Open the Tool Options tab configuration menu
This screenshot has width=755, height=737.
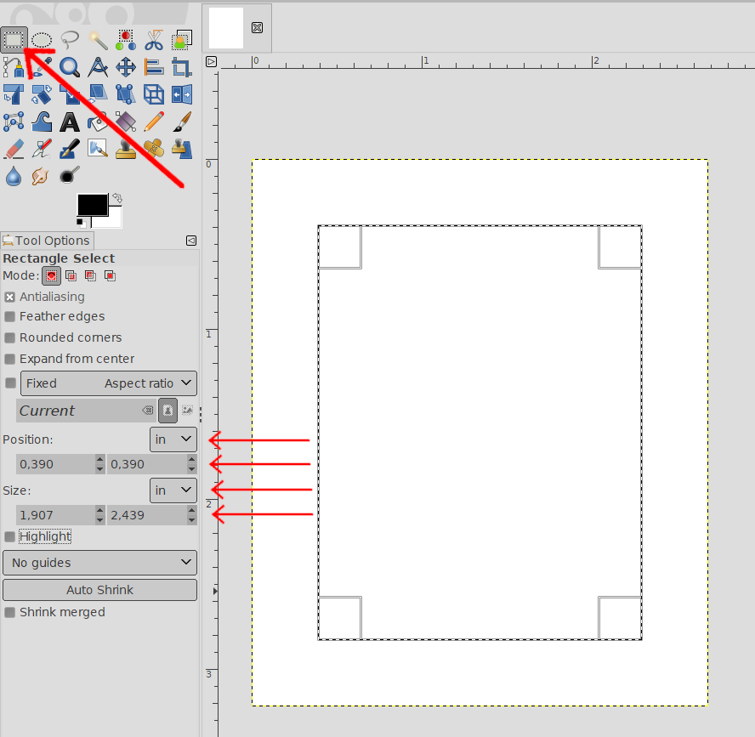[x=191, y=241]
